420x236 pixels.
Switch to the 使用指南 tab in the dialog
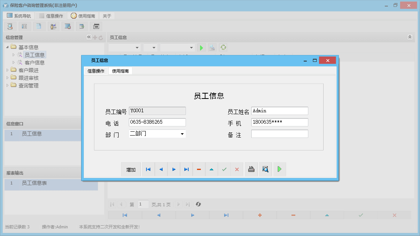click(121, 71)
